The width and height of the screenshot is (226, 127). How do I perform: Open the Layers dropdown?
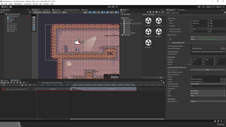tap(210, 7)
